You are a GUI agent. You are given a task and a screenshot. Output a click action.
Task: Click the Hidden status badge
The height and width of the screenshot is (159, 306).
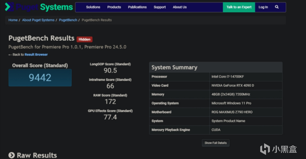point(84,39)
